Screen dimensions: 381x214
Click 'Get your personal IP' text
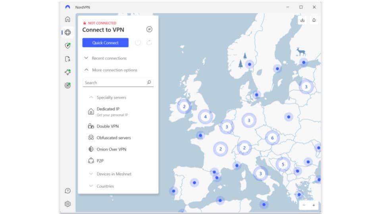click(112, 115)
